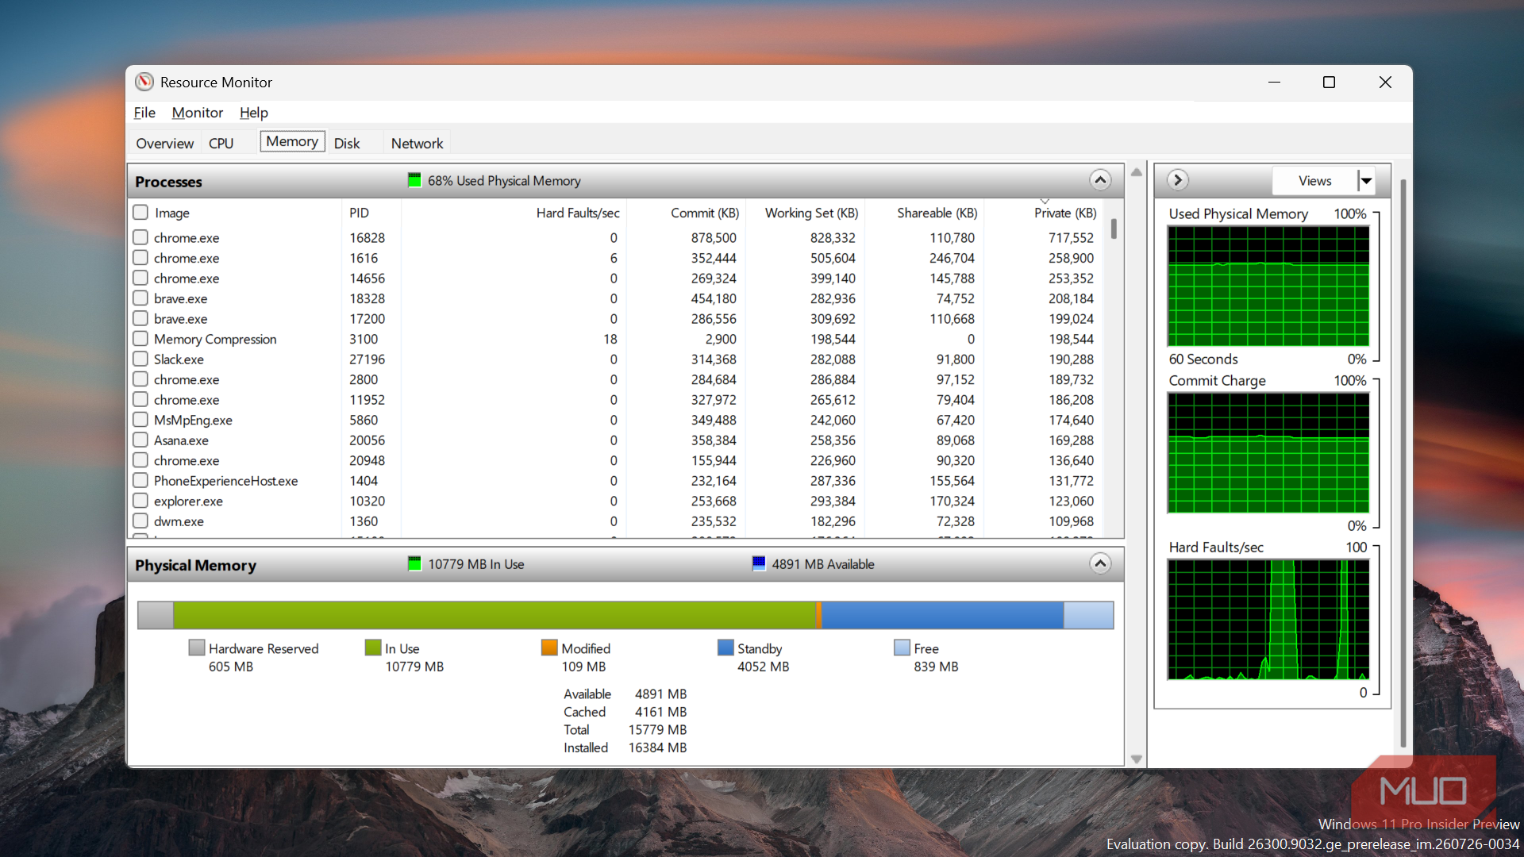The height and width of the screenshot is (857, 1524).
Task: Click the orange Modified legend swatch
Action: pos(549,648)
